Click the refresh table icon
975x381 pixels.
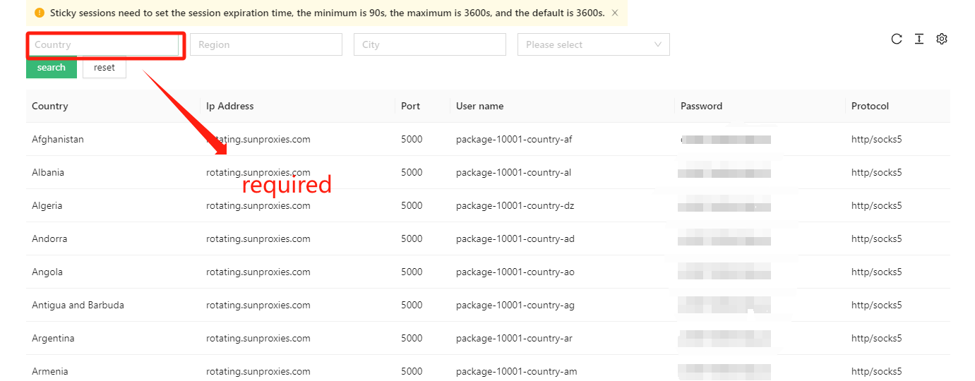click(x=897, y=40)
